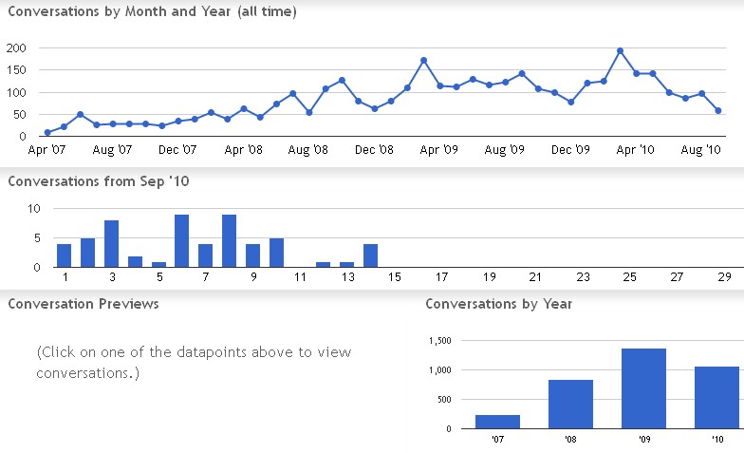Select the day 3 bar in daily chart

tap(111, 244)
